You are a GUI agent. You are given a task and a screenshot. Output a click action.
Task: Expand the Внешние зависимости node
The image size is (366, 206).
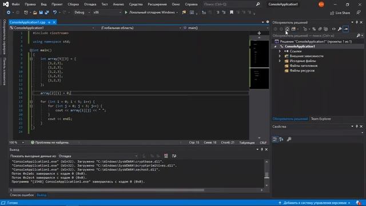click(x=280, y=56)
